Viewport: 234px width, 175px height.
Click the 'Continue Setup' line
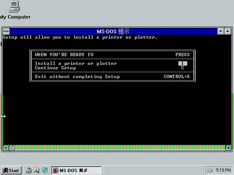(55, 68)
